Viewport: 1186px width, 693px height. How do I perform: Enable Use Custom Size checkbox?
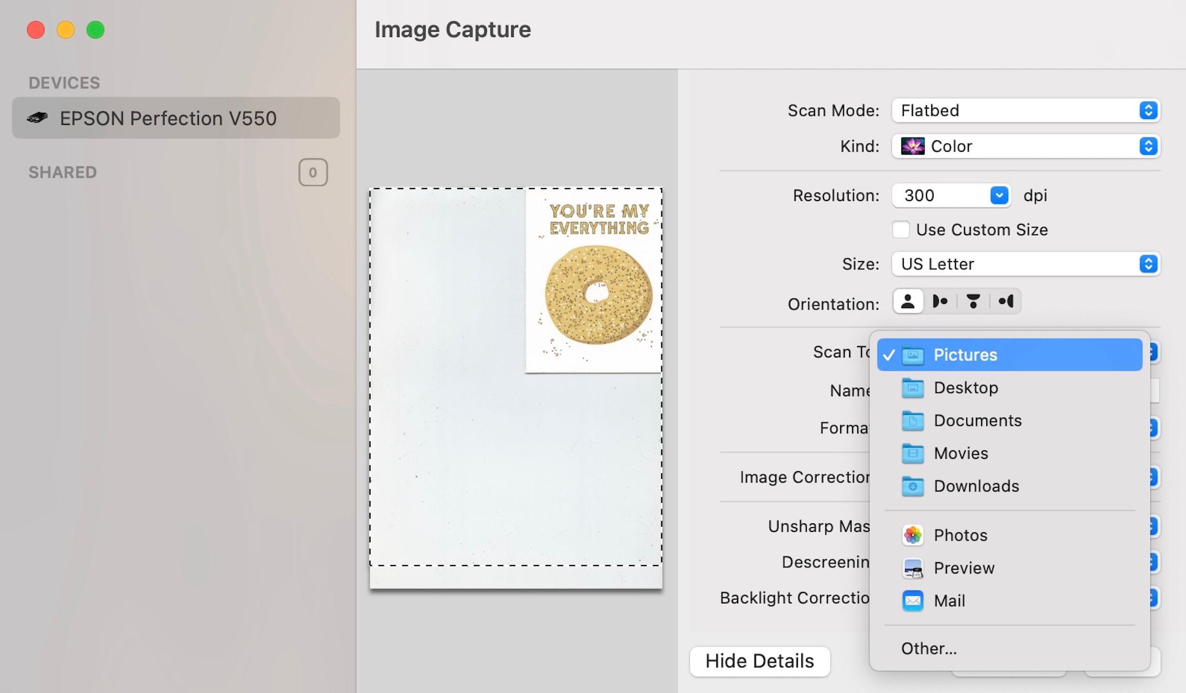[900, 229]
